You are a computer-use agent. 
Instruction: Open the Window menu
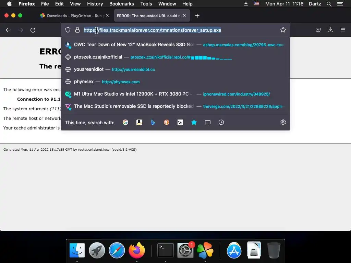pyautogui.click(x=167, y=4)
